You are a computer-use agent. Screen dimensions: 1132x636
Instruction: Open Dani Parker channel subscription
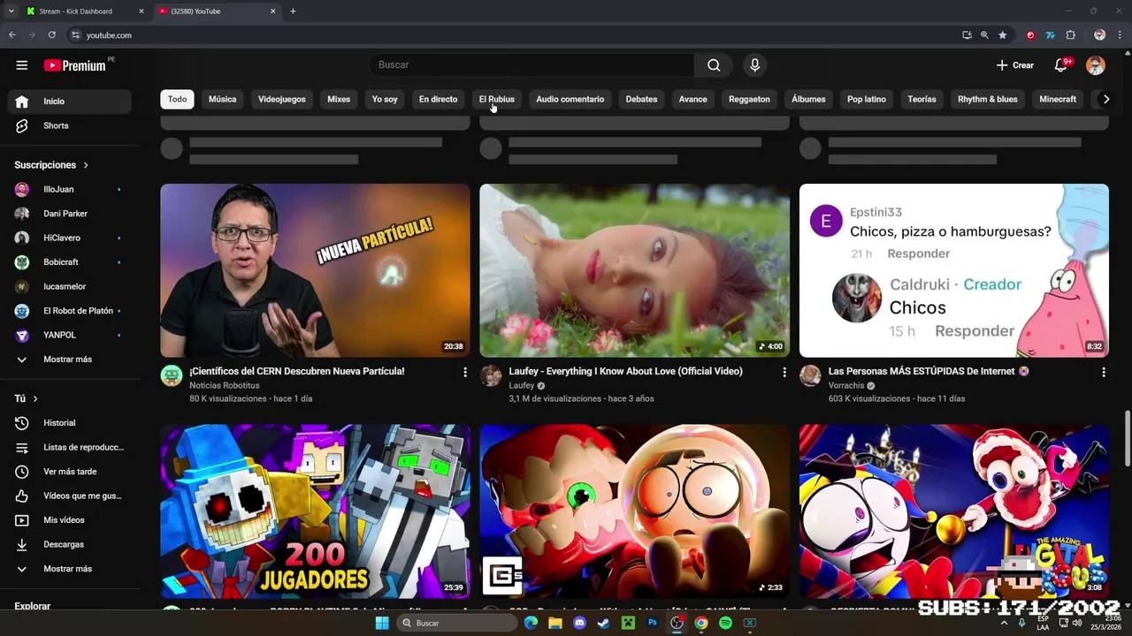coord(70,214)
